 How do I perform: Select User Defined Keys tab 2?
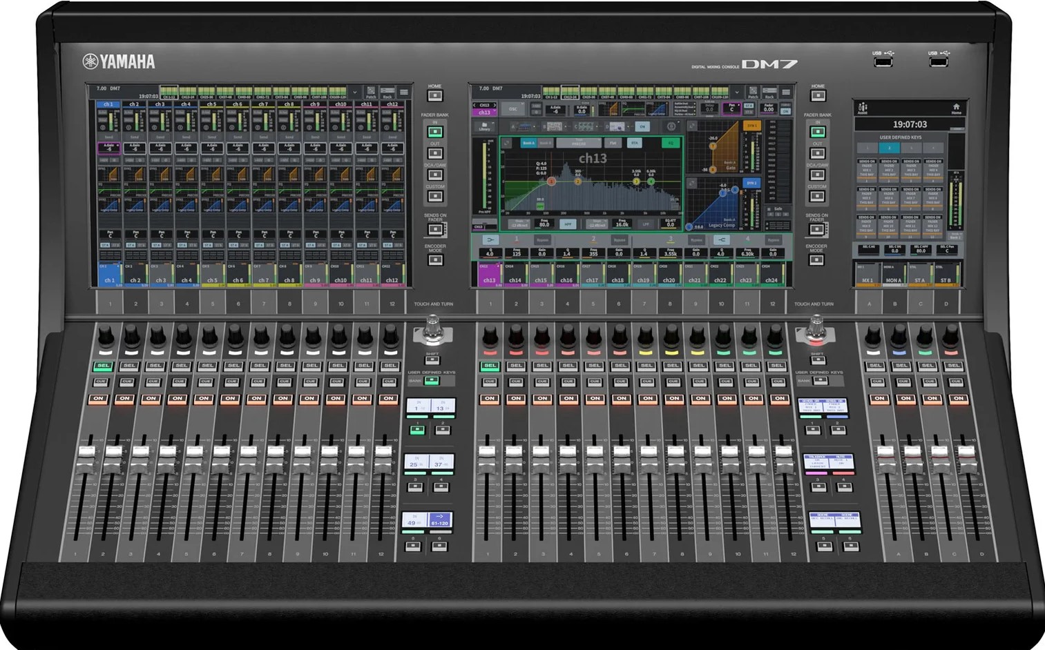[x=889, y=148]
